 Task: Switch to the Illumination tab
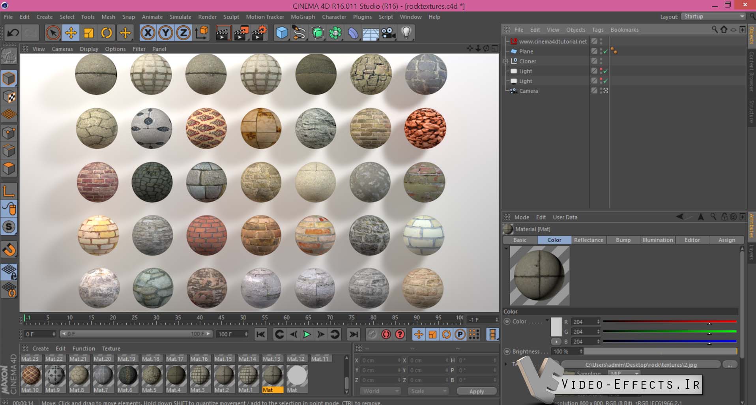pos(657,240)
